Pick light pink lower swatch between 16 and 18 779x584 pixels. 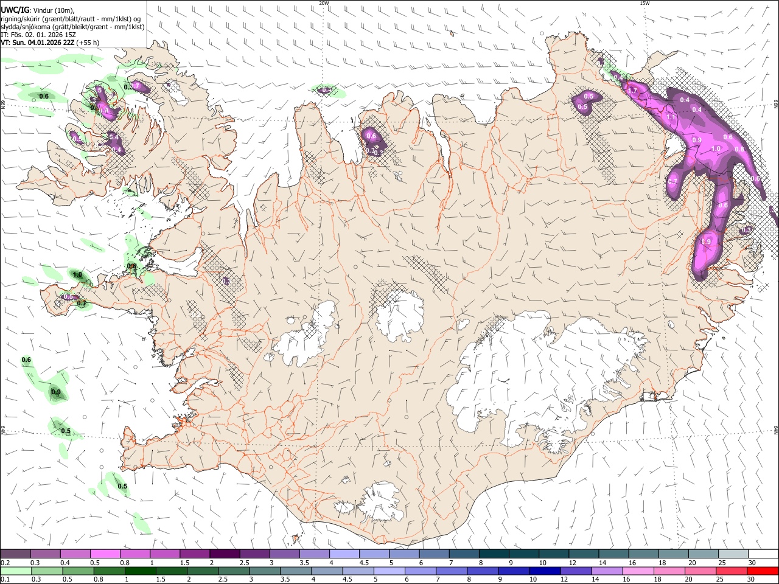[x=638, y=571]
